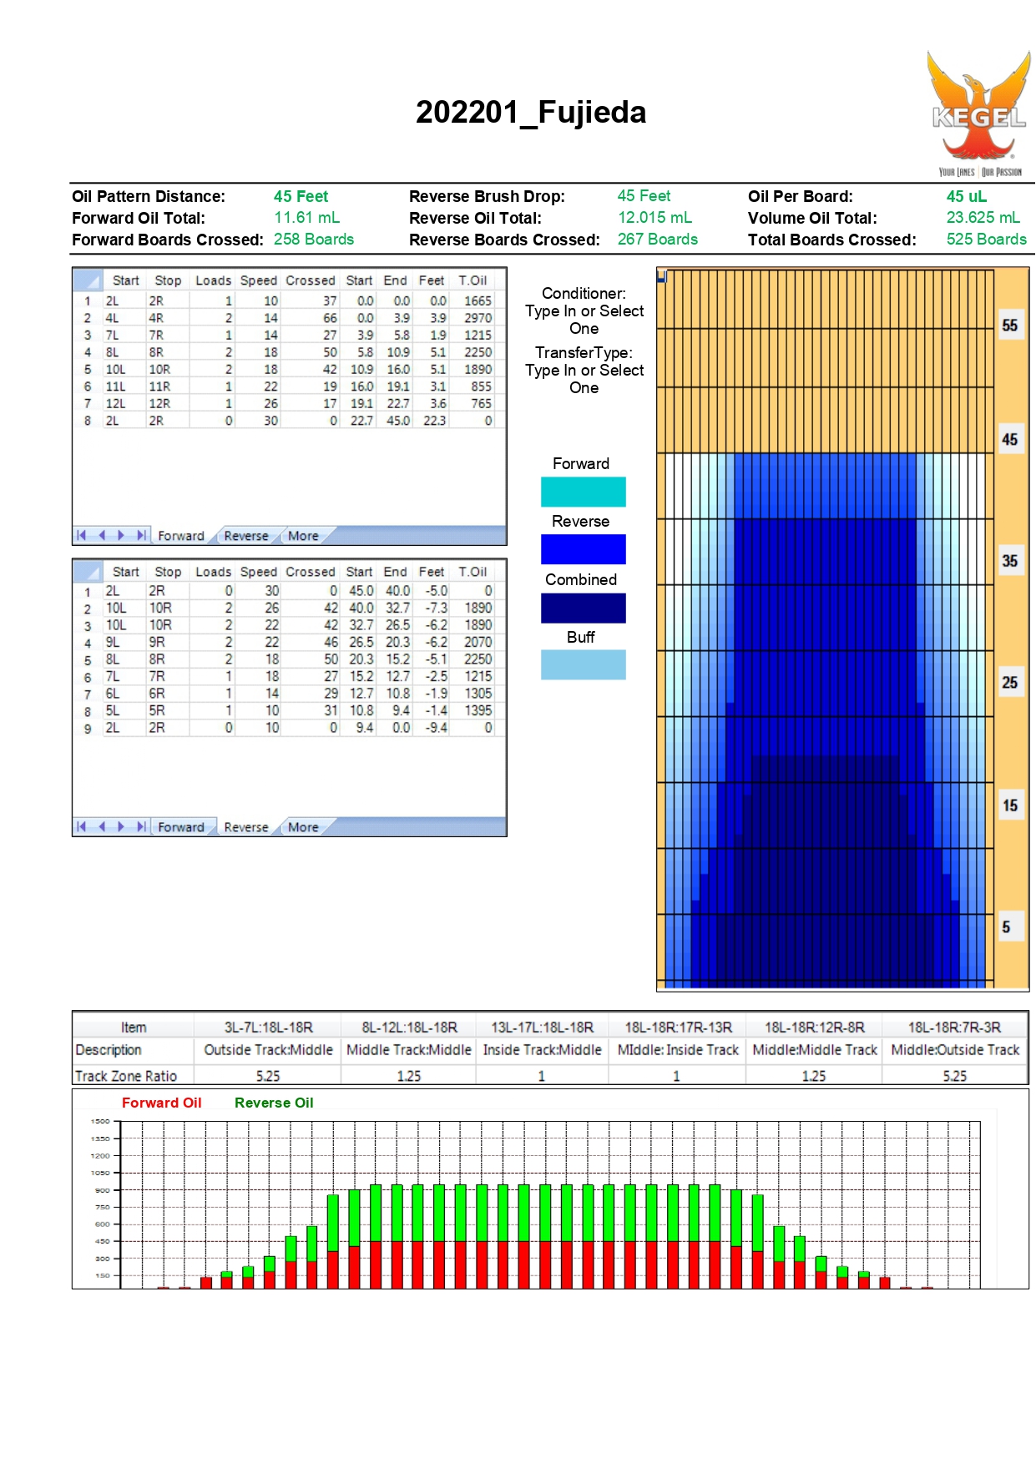The image size is (1036, 1464).
Task: Click the 35 feet lane distance marker
Action: 1010,561
